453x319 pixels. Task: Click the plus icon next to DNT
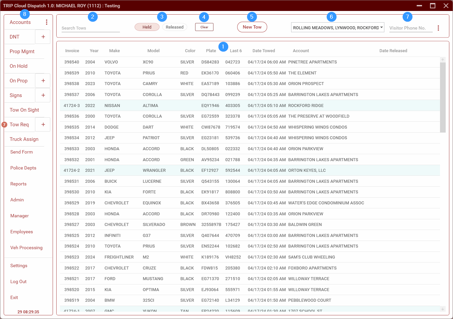pyautogui.click(x=43, y=37)
